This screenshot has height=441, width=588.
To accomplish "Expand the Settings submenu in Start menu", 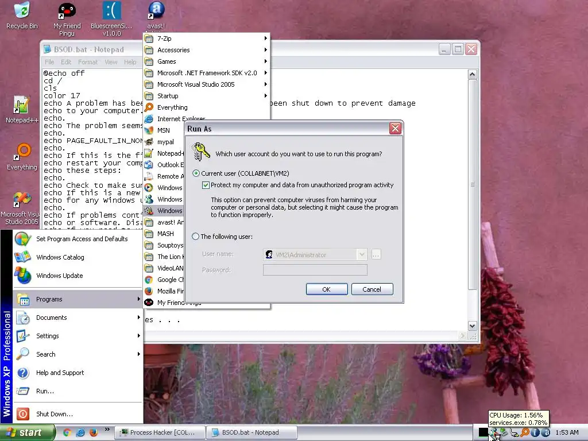I will [x=78, y=336].
